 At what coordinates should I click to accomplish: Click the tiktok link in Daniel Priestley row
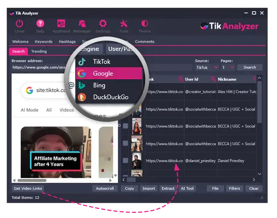pos(164,161)
